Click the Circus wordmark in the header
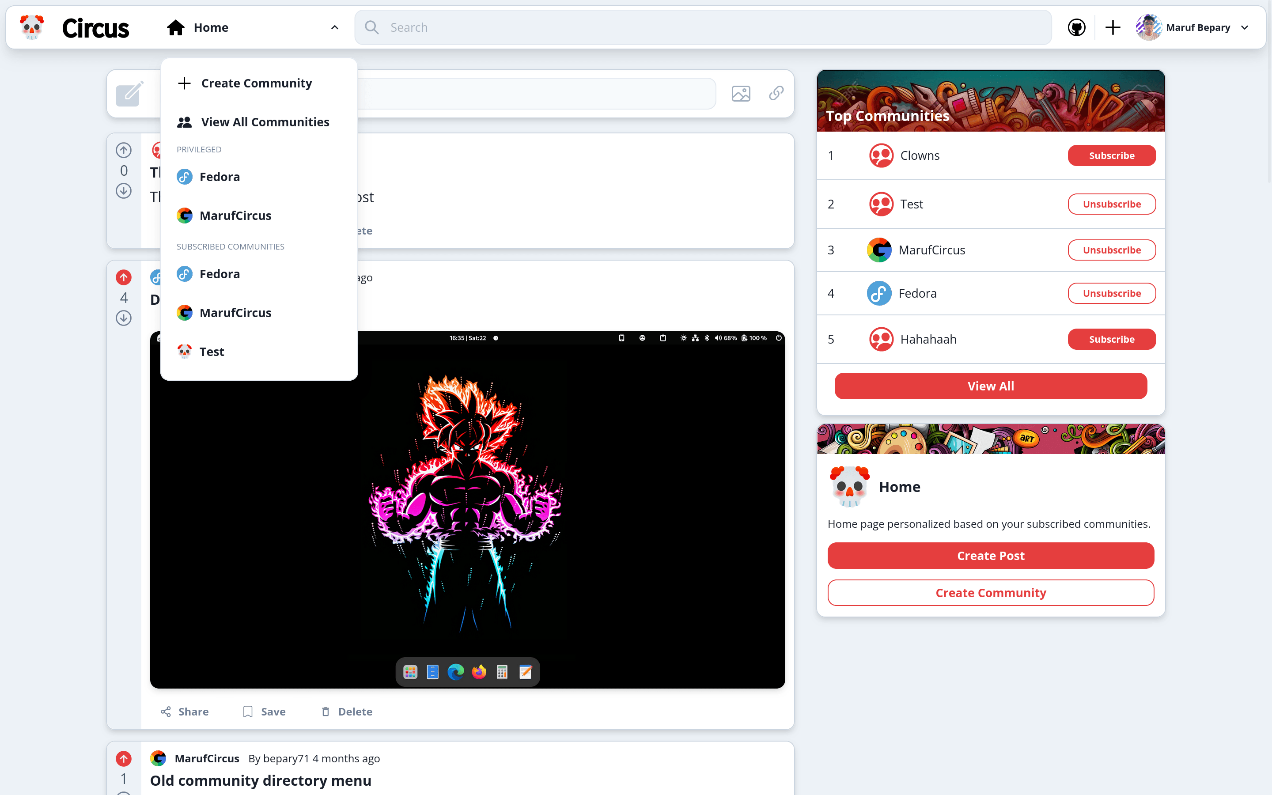Screen dimensions: 1272x795 [95, 28]
